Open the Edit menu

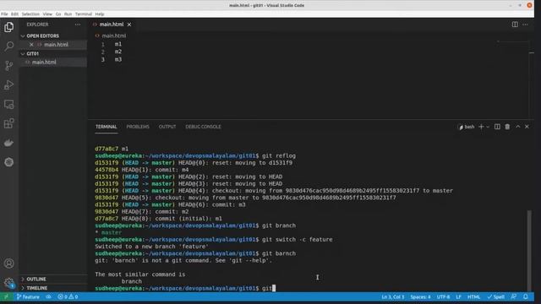pos(14,14)
